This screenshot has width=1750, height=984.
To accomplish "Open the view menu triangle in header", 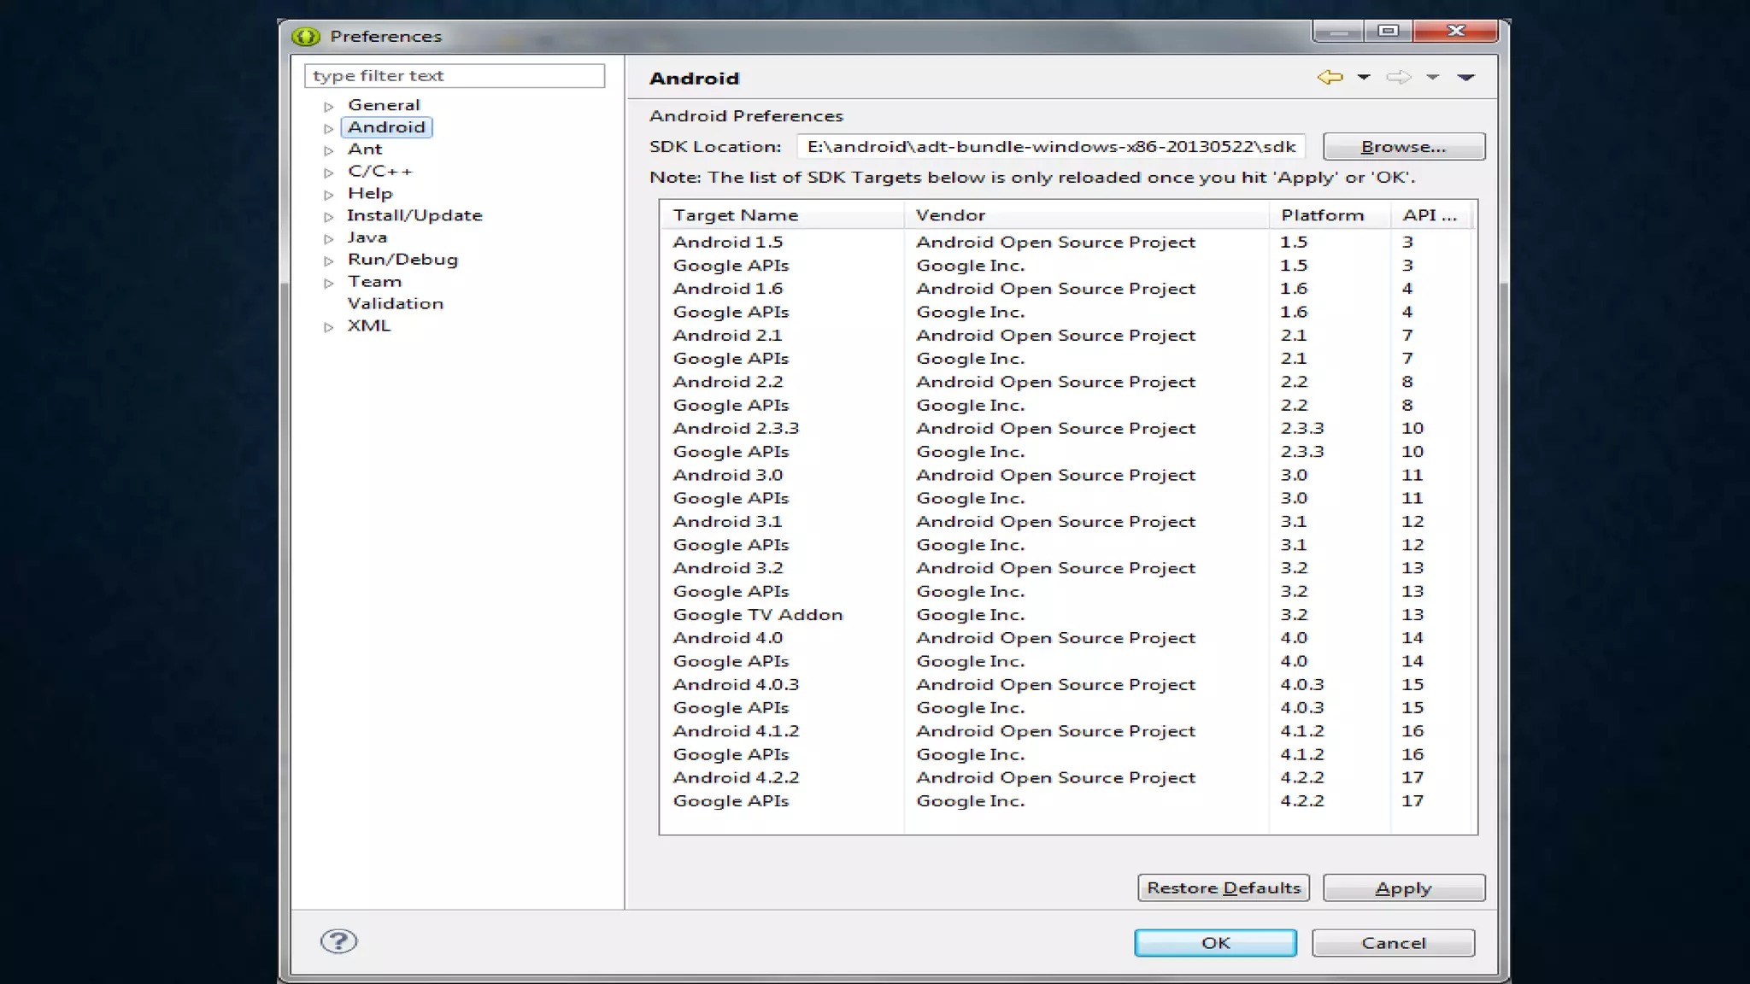I will tap(1466, 78).
